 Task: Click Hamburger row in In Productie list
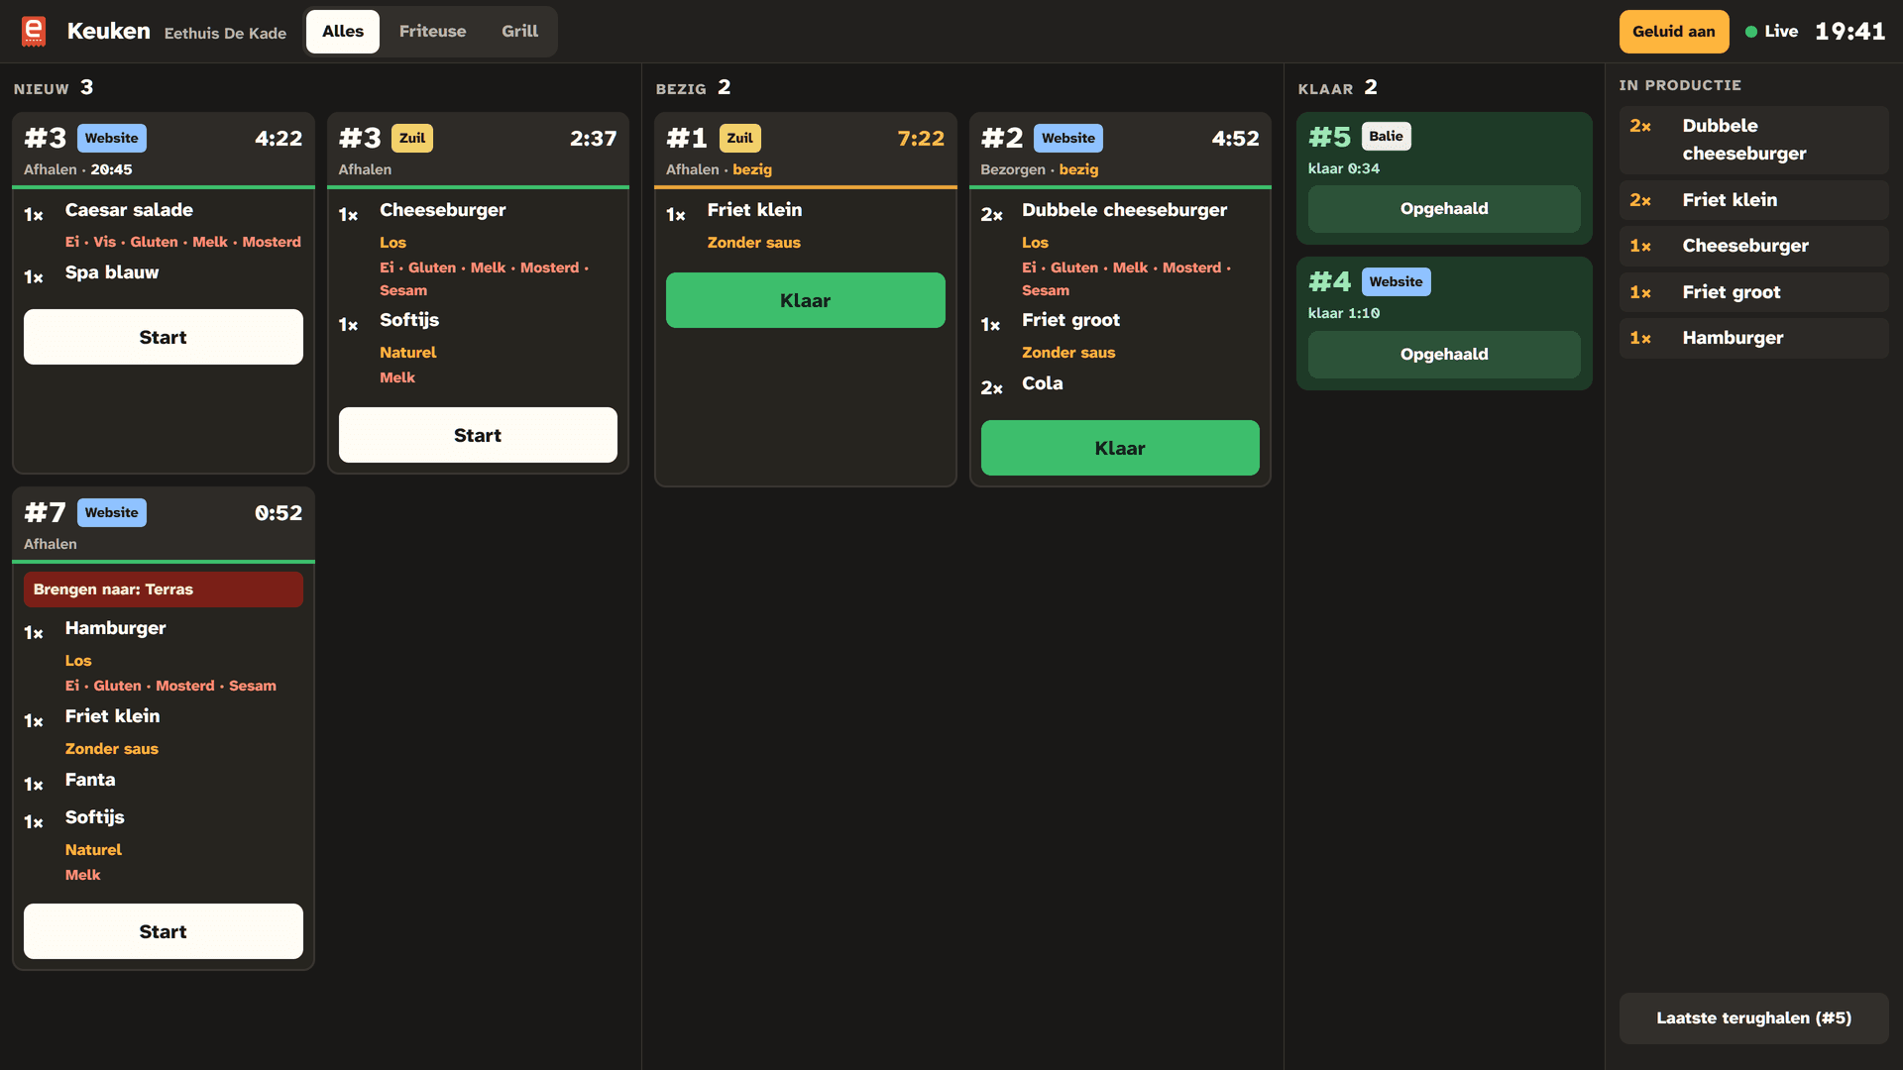[x=1754, y=338]
